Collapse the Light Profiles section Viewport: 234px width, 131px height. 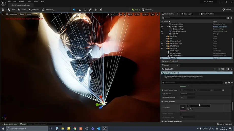[x=163, y=102]
